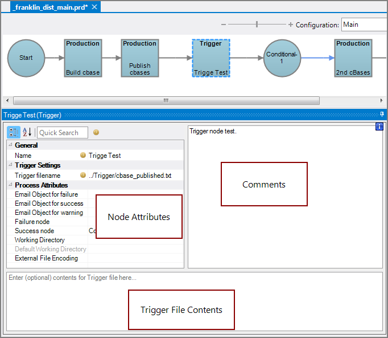Click the 'Trigger filename' property label
This screenshot has width=388, height=338.
(x=38, y=176)
